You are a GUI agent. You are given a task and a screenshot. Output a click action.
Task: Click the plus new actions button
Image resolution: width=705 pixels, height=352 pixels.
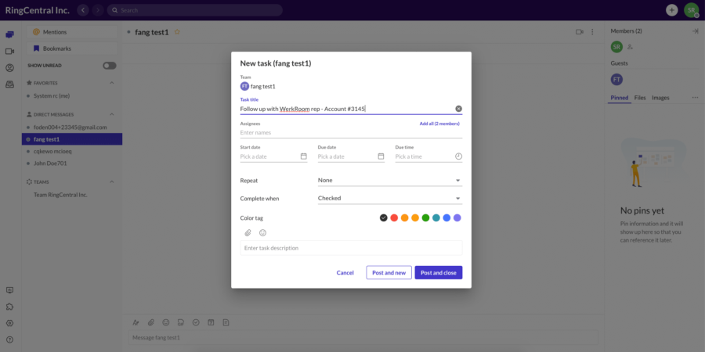pyautogui.click(x=671, y=10)
